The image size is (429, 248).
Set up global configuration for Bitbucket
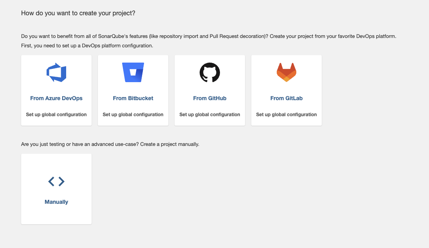point(133,115)
